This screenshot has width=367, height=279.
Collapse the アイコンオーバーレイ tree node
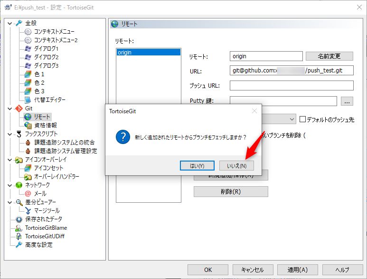(x=10, y=160)
